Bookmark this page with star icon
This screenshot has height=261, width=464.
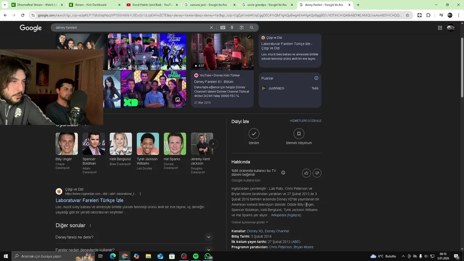click(407, 15)
